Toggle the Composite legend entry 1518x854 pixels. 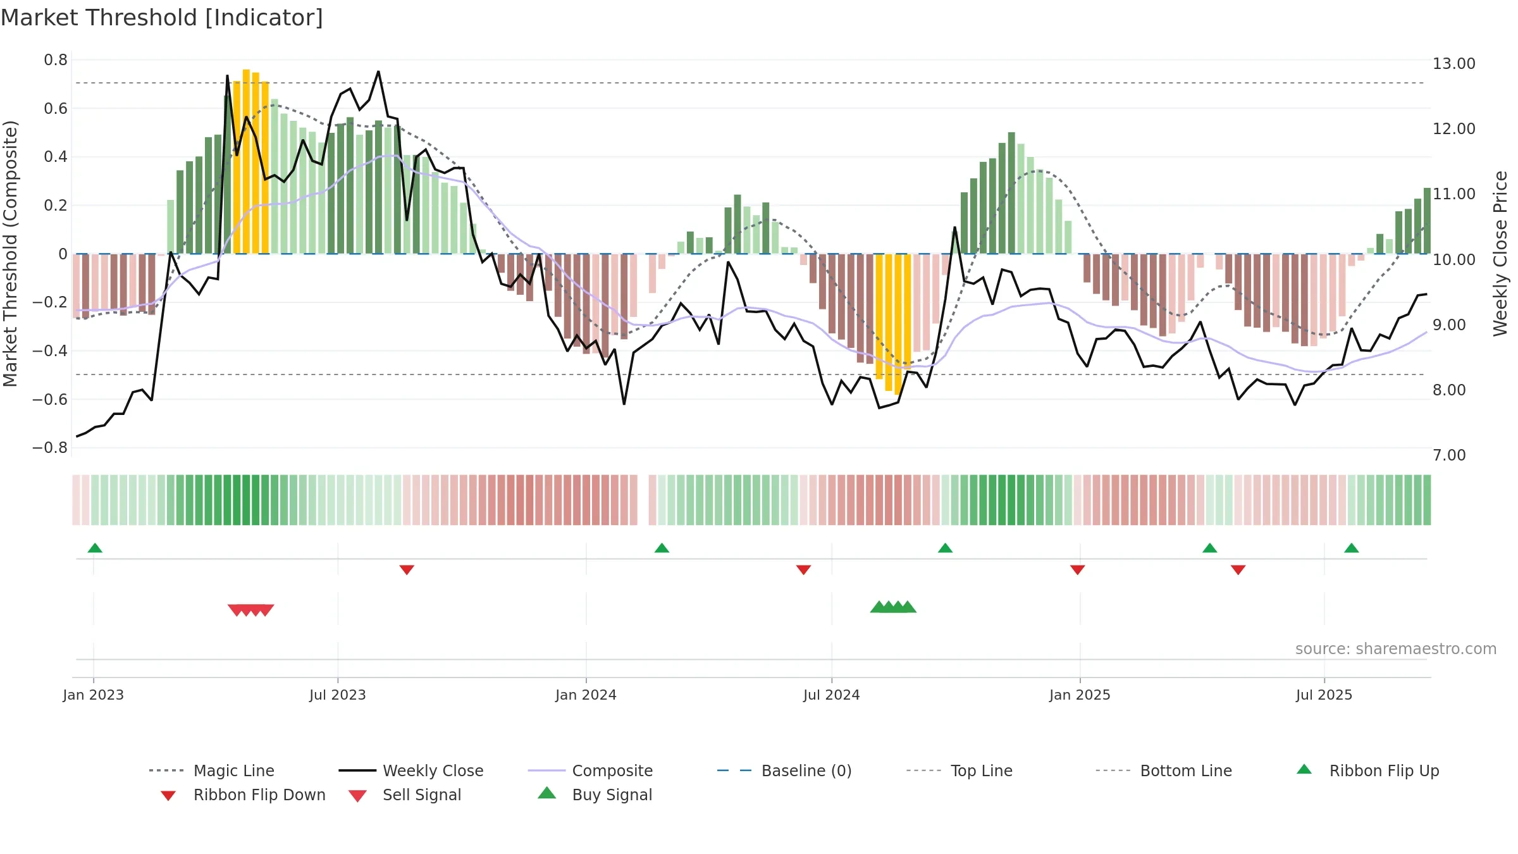[x=590, y=770]
